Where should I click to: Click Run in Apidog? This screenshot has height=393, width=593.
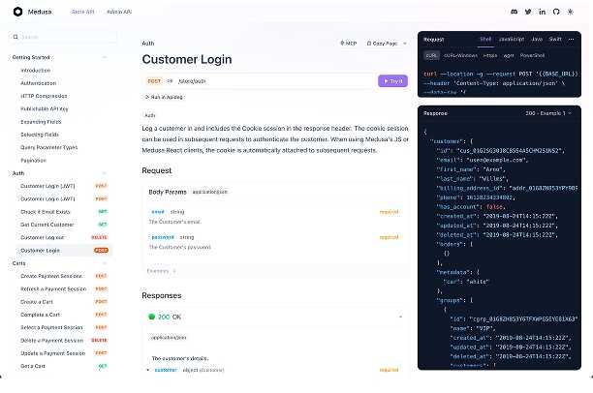(x=167, y=97)
